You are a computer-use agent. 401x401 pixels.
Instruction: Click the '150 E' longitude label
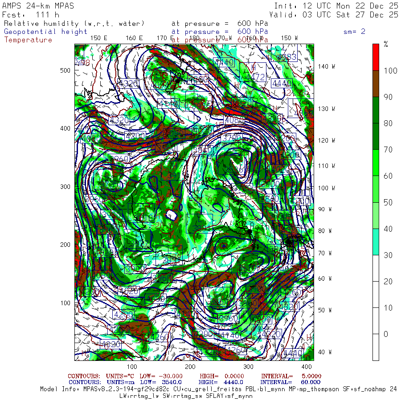pos(99,38)
